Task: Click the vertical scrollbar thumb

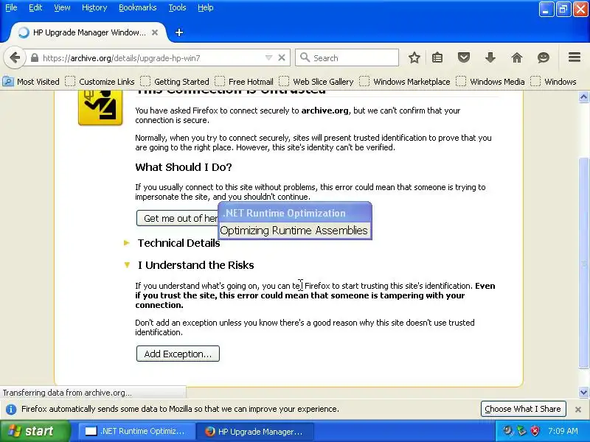Action: pos(583,263)
